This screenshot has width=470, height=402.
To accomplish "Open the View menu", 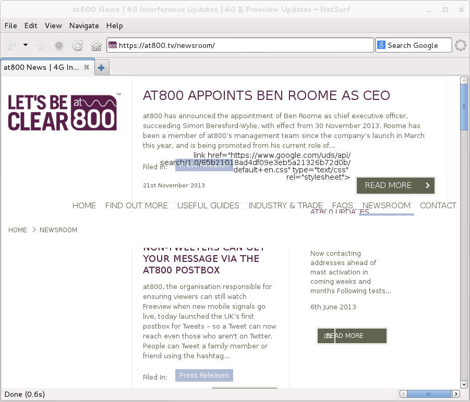I will click(x=53, y=26).
